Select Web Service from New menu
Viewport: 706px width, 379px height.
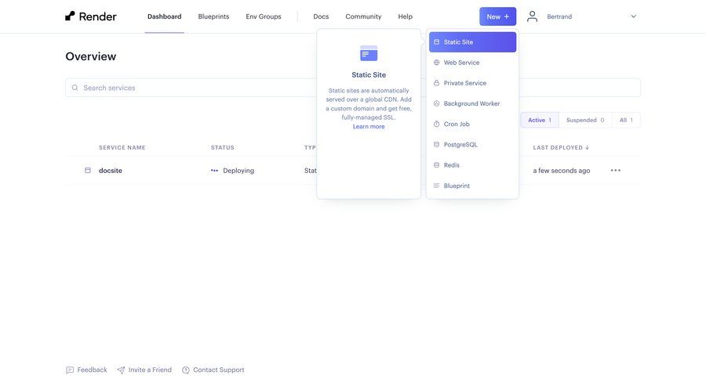(461, 63)
